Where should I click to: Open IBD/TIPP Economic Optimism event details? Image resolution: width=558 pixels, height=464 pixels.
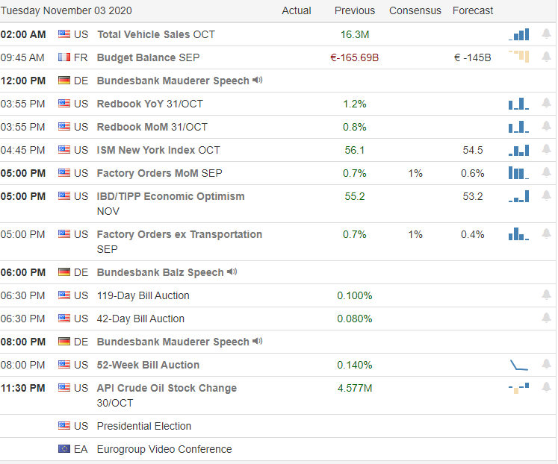click(x=170, y=196)
